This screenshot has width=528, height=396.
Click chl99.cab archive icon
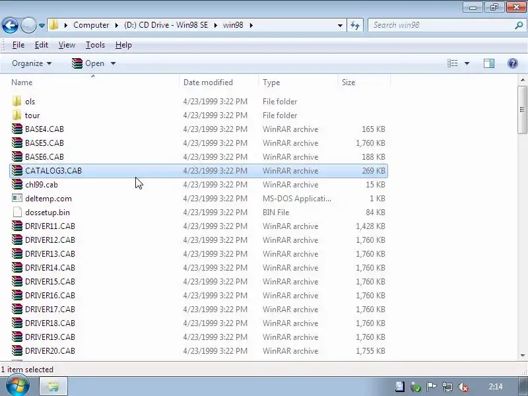17,185
